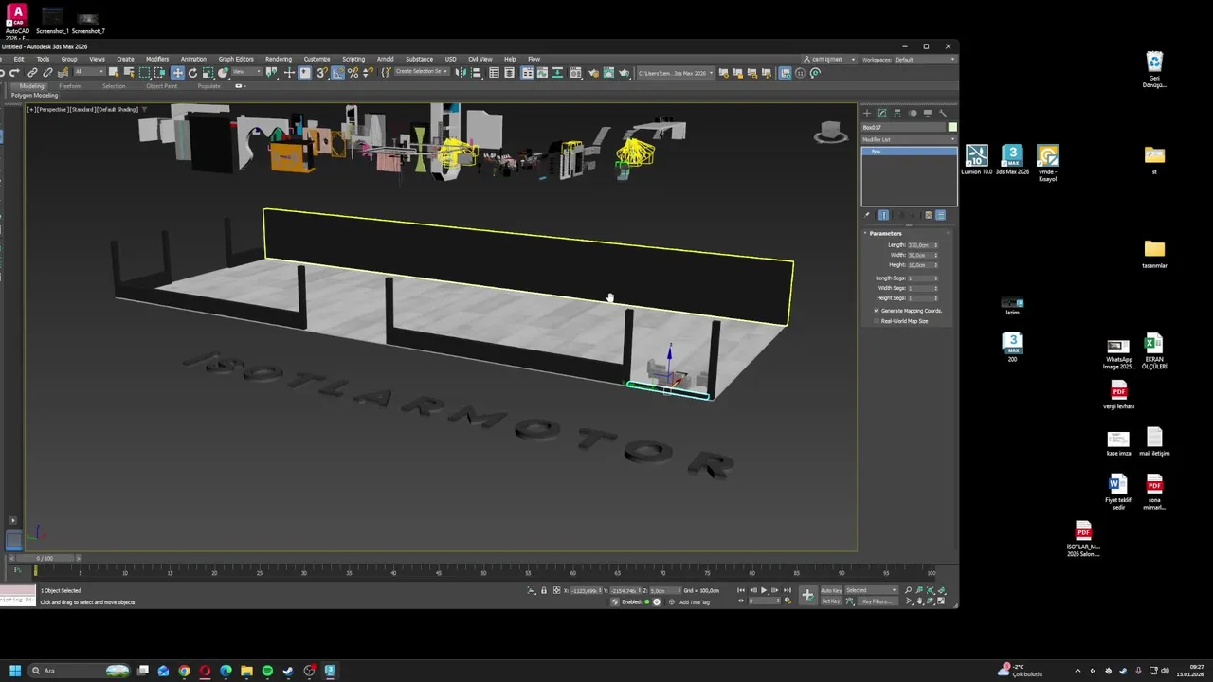Viewport: 1213px width, 682px height.
Task: Click the Set Key button
Action: pyautogui.click(x=831, y=601)
